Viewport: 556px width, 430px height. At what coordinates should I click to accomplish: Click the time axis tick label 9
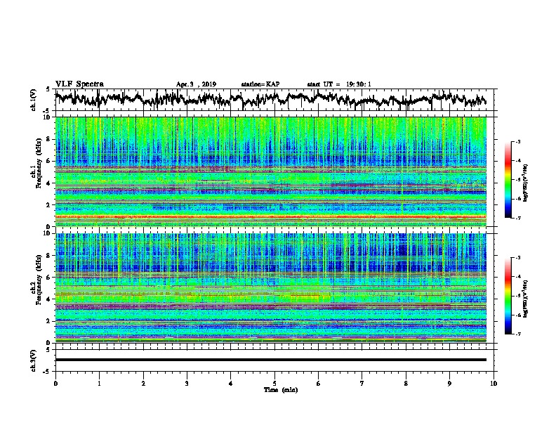449,383
